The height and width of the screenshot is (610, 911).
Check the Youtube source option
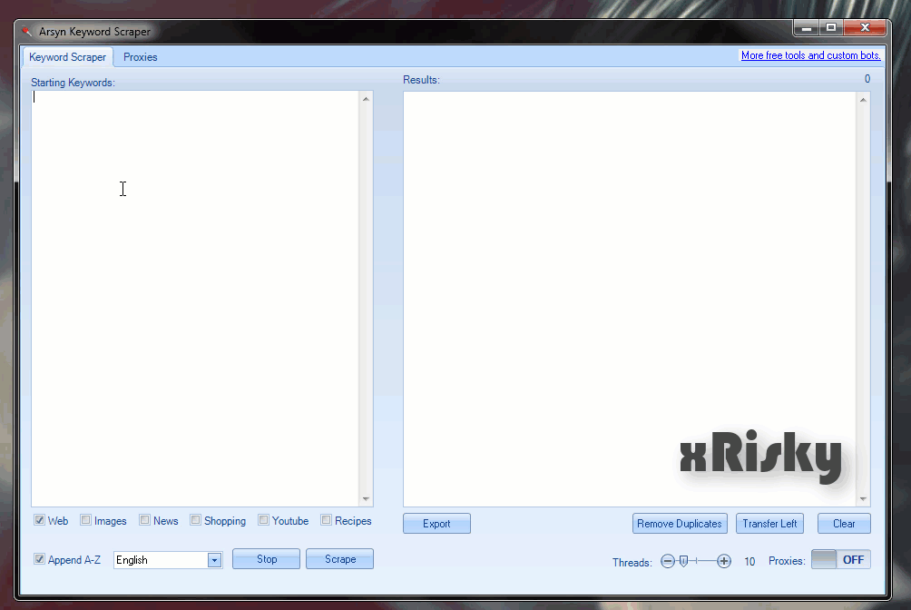(x=262, y=519)
